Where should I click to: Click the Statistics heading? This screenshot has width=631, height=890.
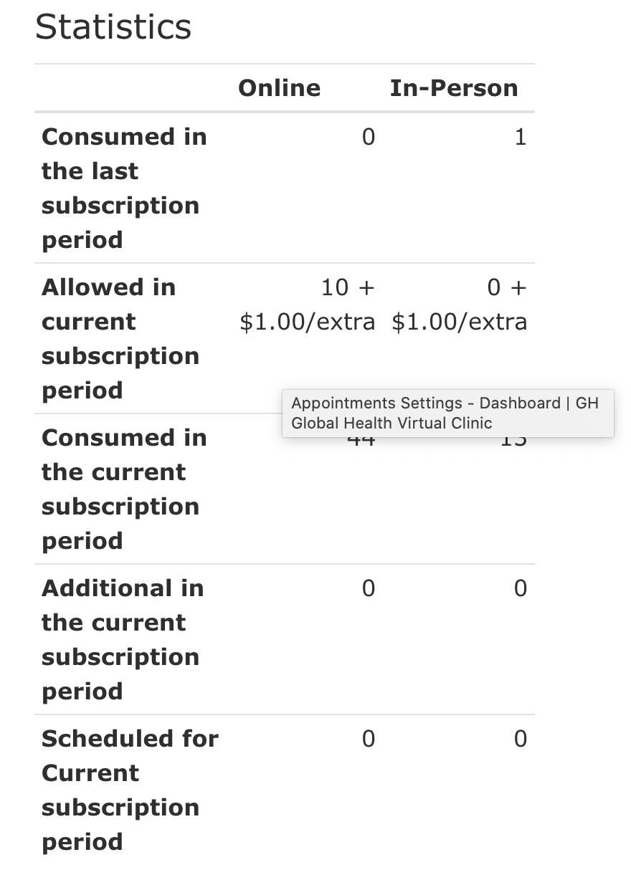coord(113,28)
